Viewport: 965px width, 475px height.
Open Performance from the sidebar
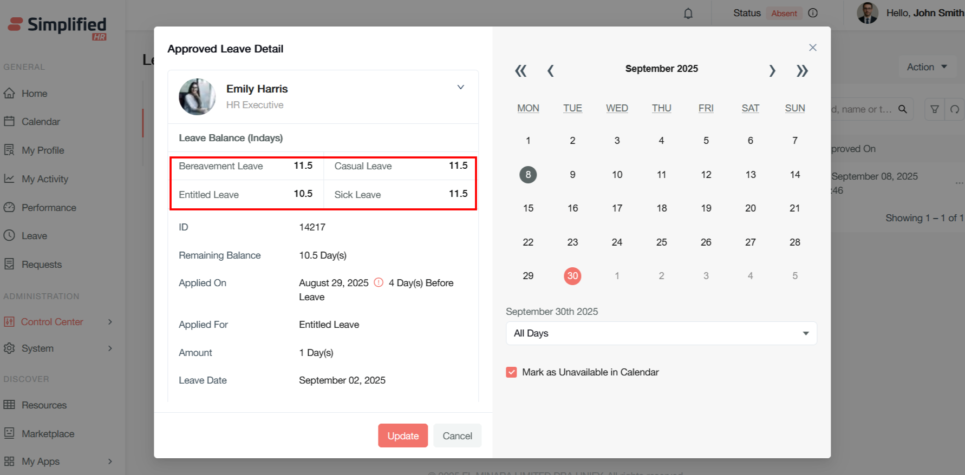(x=49, y=208)
